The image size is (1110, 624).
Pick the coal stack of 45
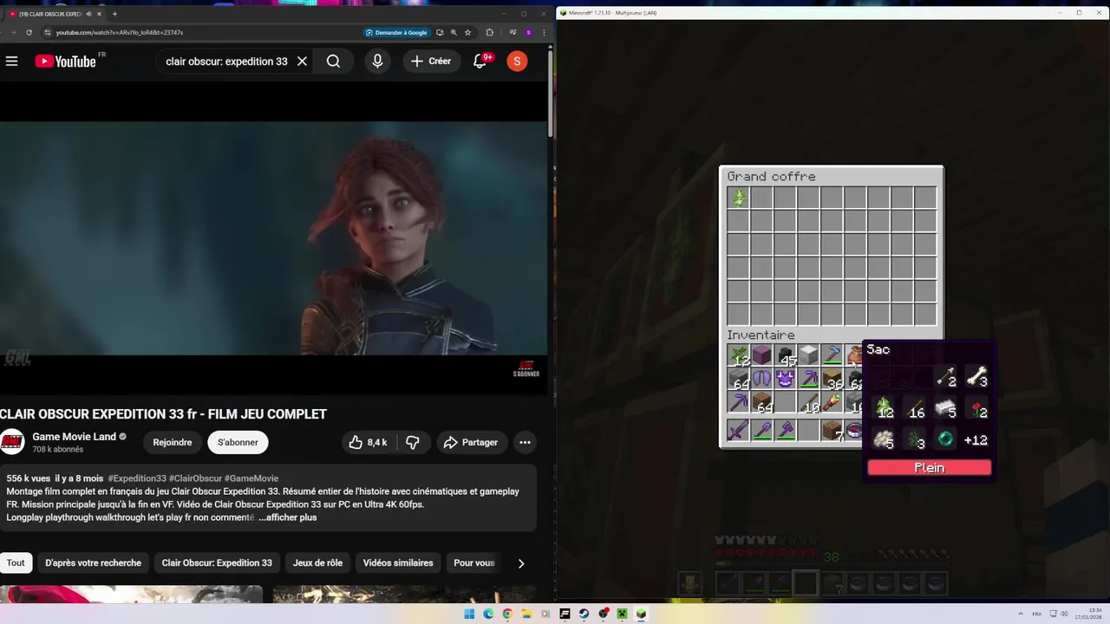coord(785,355)
